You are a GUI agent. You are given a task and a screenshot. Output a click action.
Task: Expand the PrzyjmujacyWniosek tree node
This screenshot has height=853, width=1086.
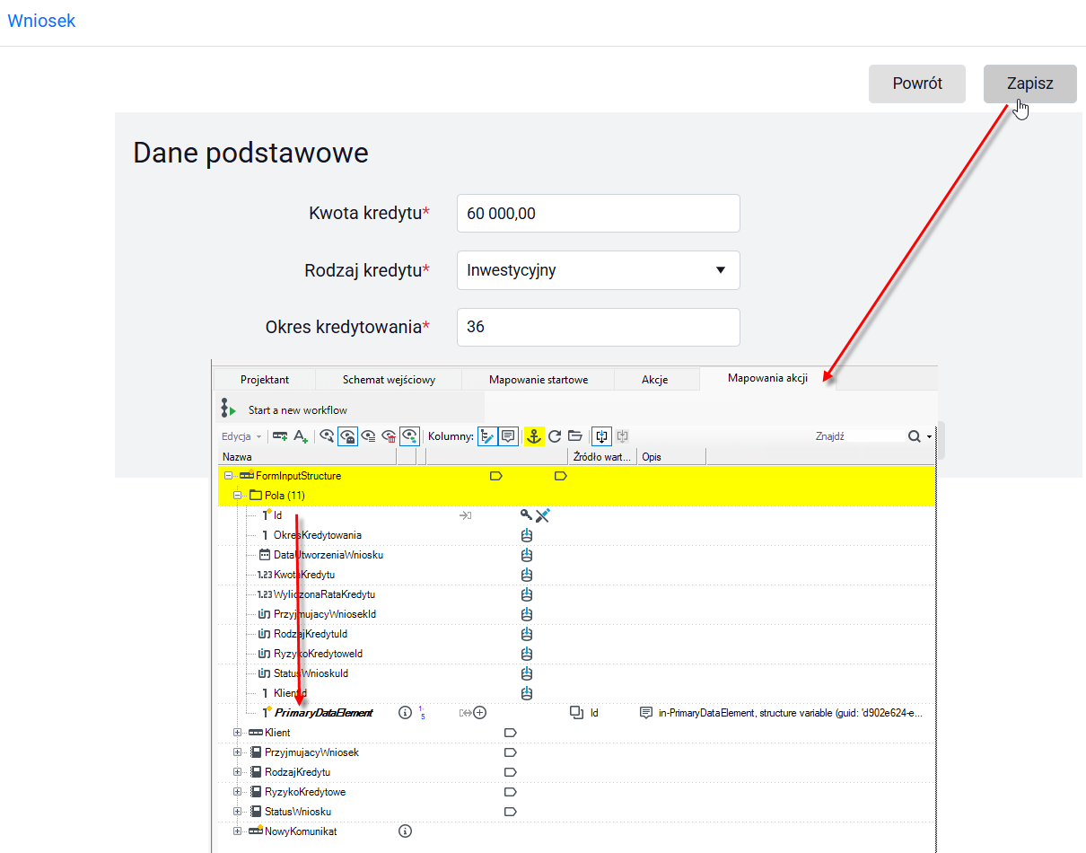(238, 752)
